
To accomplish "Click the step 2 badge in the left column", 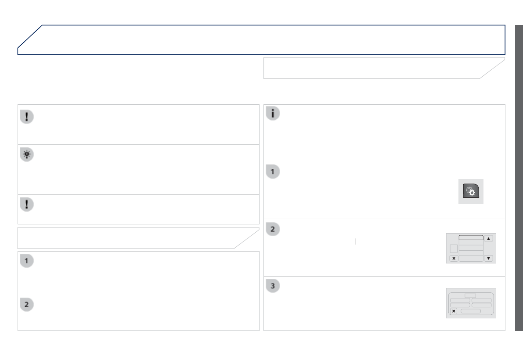I will coord(26,305).
